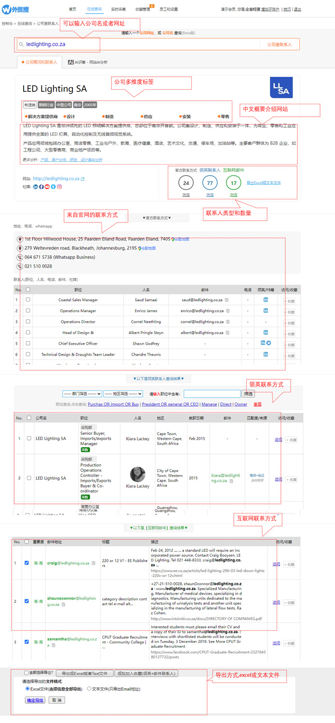Copy saud@ledlighting.co.za email icon

227,300
